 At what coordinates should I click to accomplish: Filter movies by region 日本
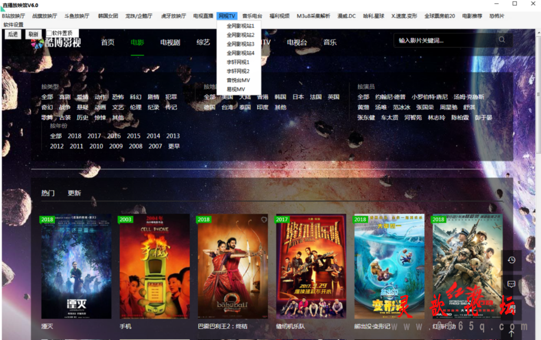(x=298, y=97)
